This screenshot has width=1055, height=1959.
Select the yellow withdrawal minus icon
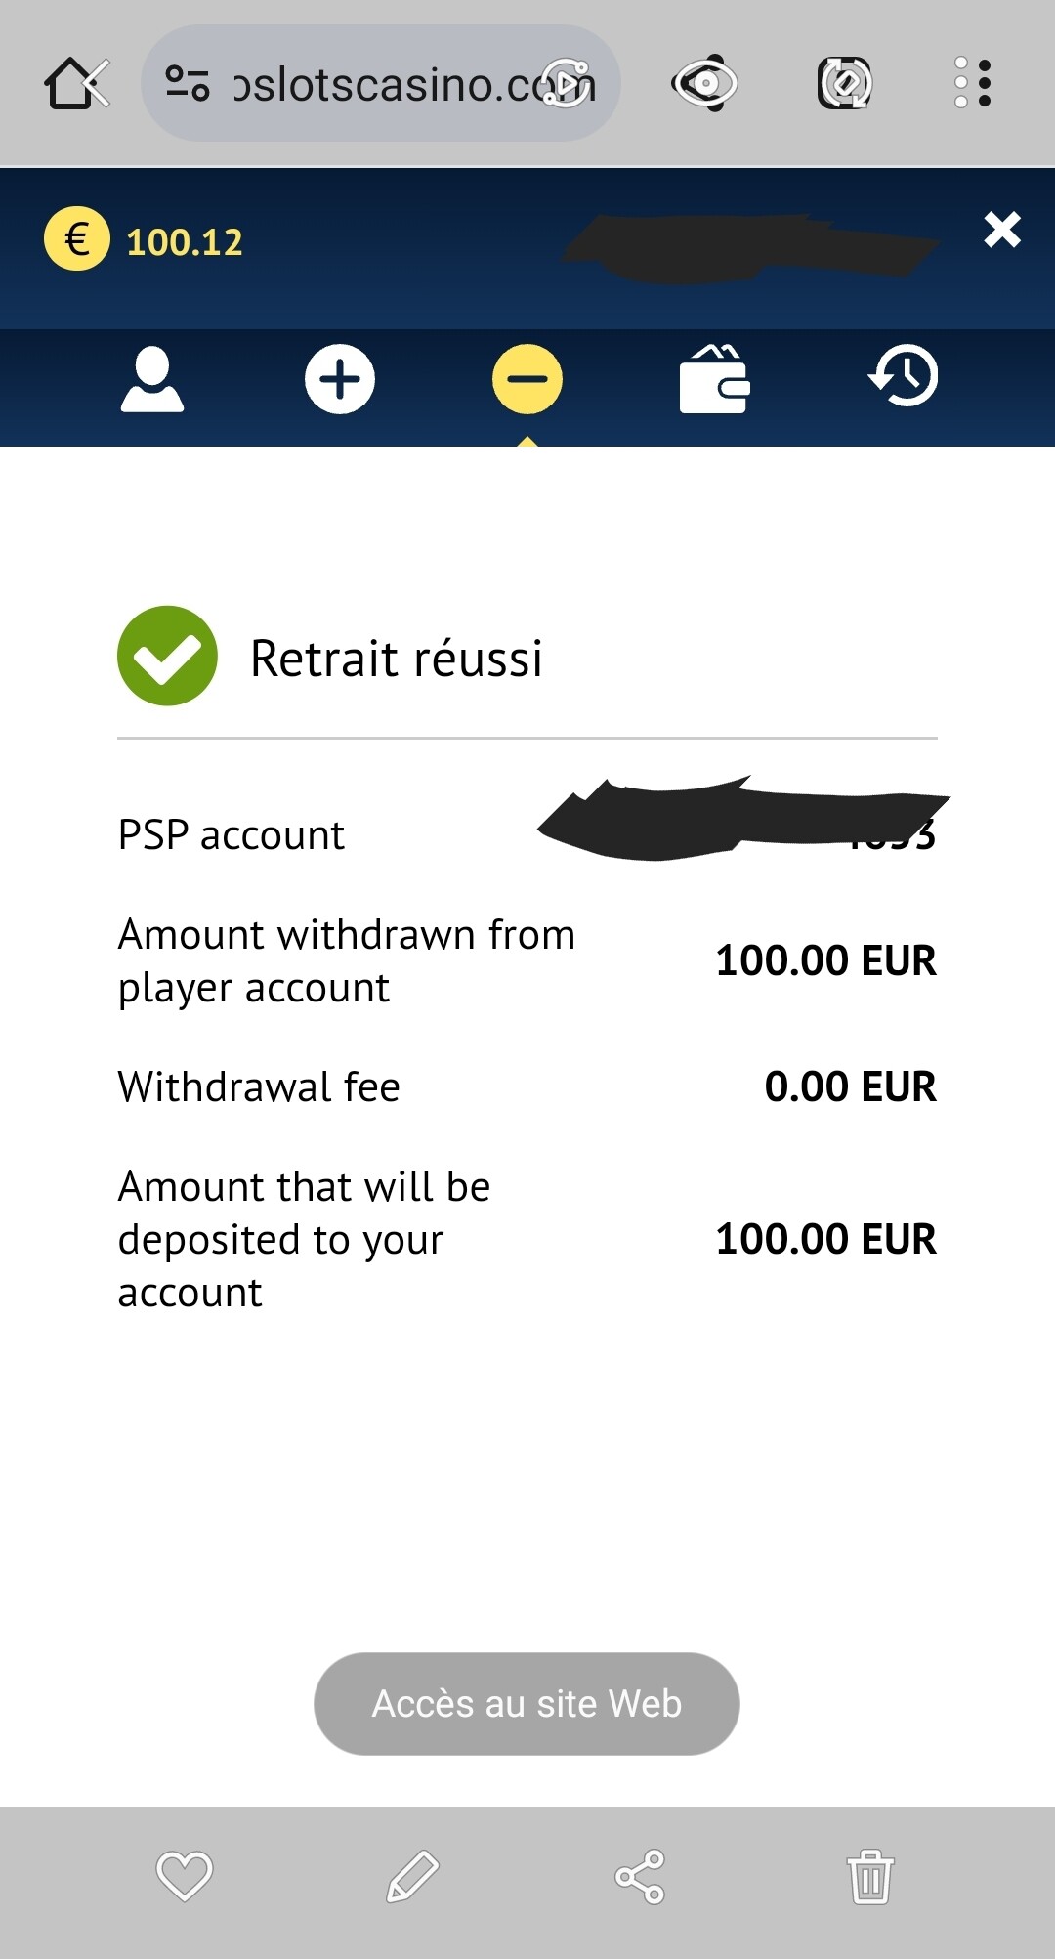[x=527, y=379]
